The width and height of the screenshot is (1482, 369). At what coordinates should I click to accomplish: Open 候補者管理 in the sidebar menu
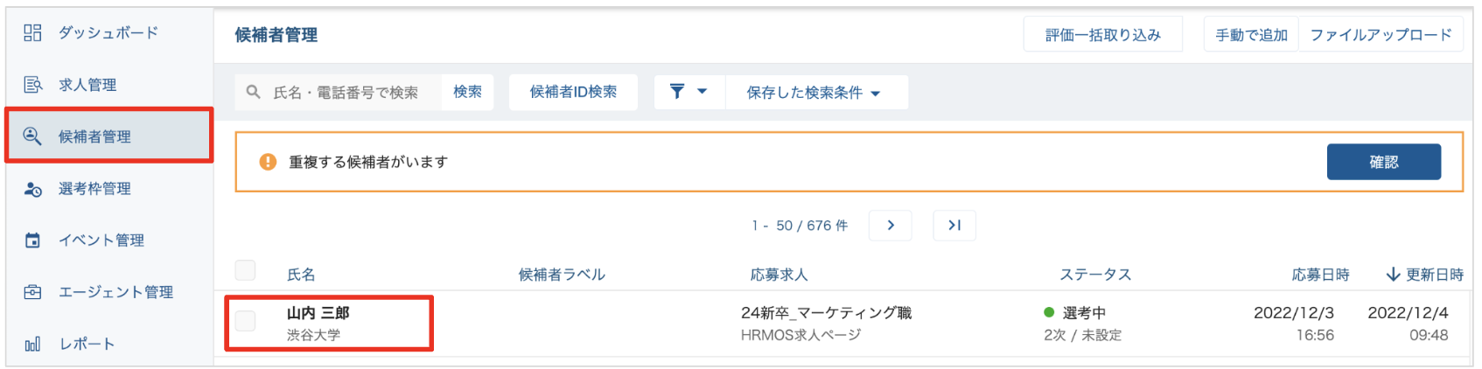coord(94,136)
